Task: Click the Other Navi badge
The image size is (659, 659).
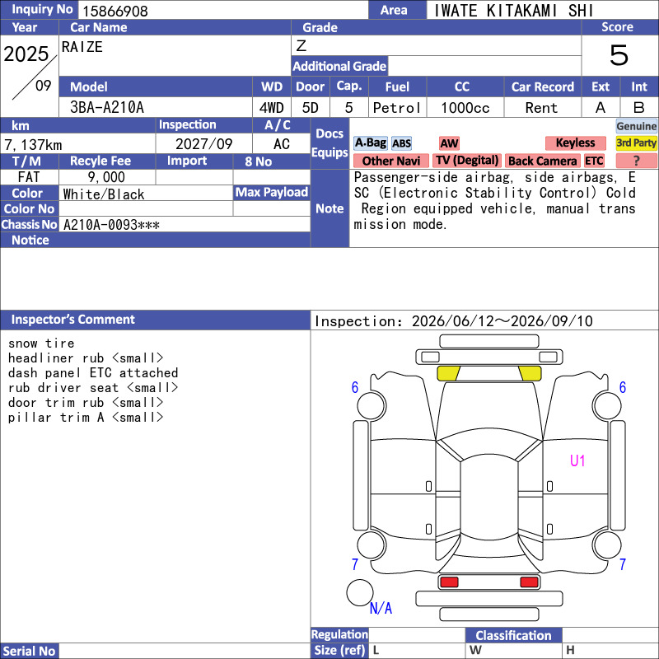Action: click(x=390, y=161)
